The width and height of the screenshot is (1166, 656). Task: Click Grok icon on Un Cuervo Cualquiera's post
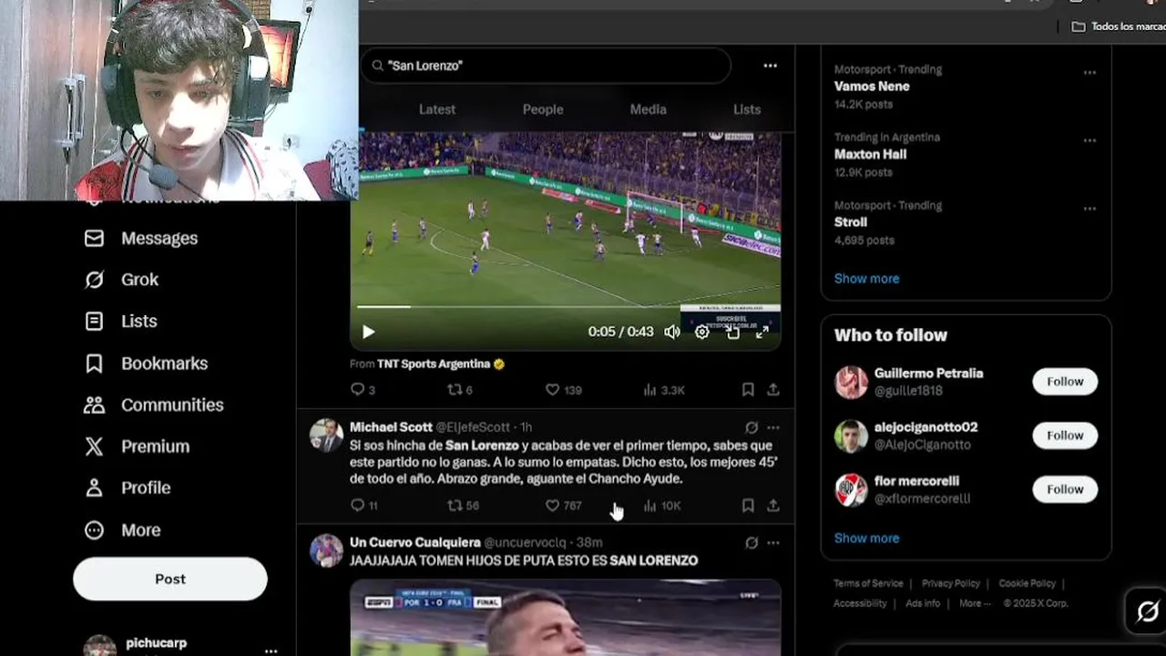pyautogui.click(x=752, y=543)
